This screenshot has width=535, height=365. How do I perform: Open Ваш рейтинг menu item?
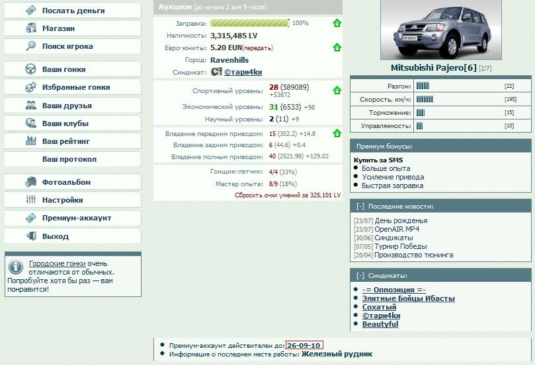pyautogui.click(x=73, y=141)
